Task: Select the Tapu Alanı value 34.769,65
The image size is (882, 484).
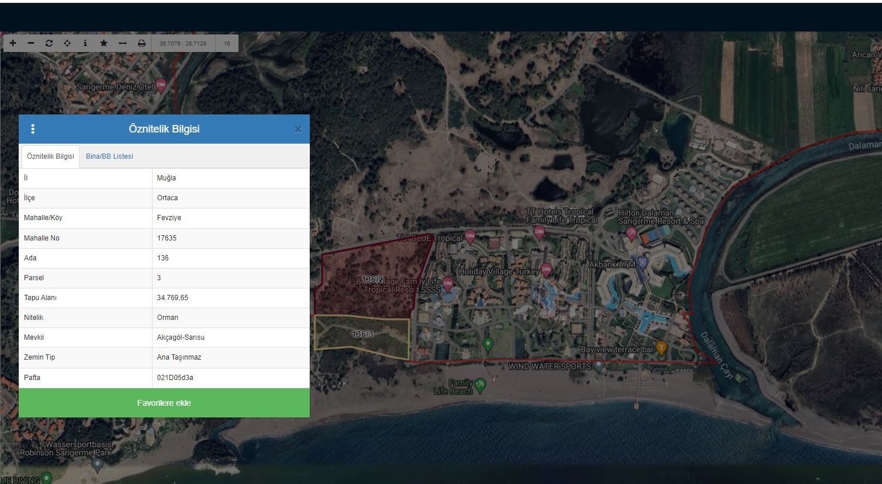Action: pyautogui.click(x=172, y=298)
